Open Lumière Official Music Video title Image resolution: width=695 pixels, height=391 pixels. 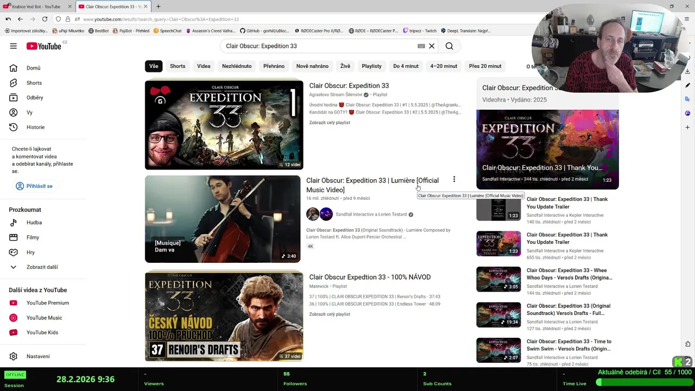coord(372,185)
